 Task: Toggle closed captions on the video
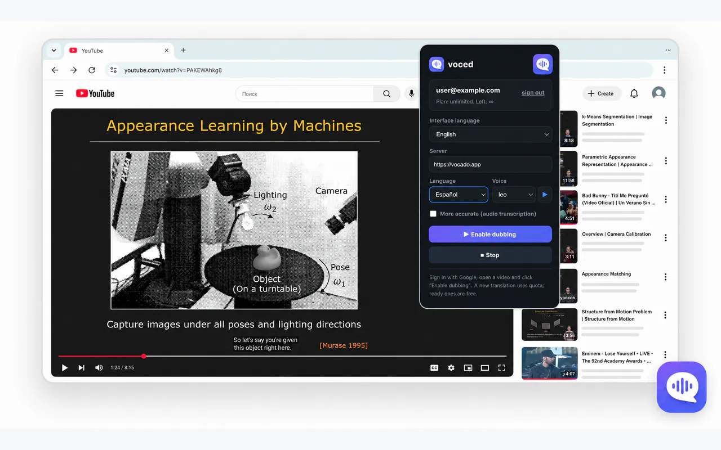coord(434,368)
